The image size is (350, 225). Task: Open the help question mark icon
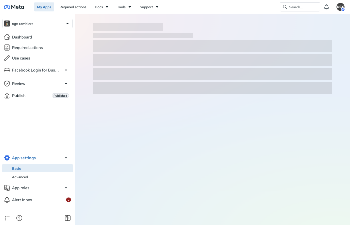click(x=19, y=218)
